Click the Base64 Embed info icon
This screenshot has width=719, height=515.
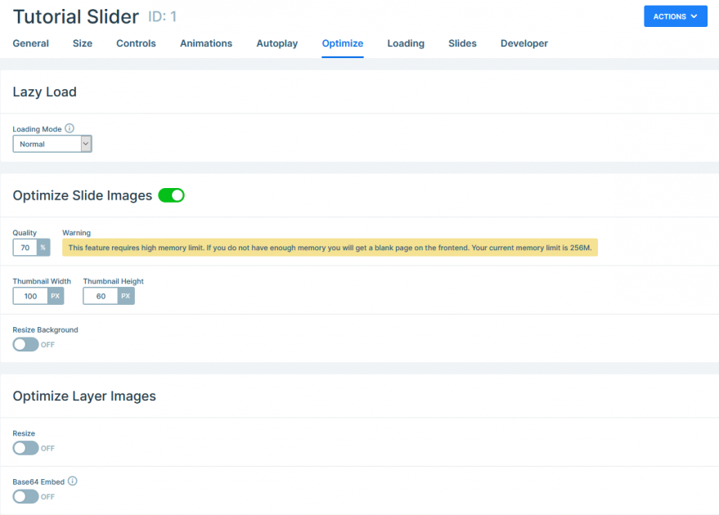pyautogui.click(x=74, y=481)
